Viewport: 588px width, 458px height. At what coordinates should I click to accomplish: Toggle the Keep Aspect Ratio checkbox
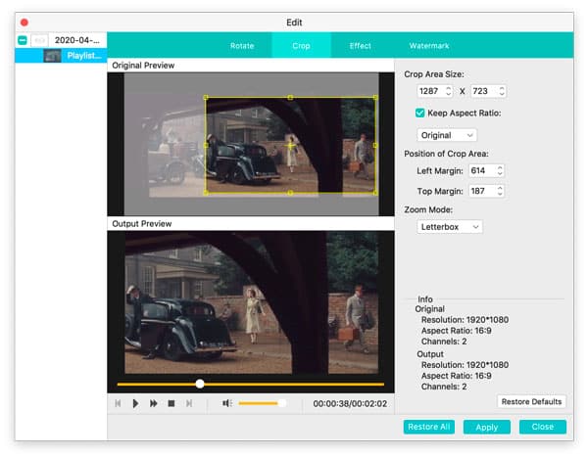pyautogui.click(x=420, y=113)
